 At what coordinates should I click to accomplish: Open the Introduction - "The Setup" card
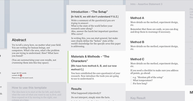point(96,28)
